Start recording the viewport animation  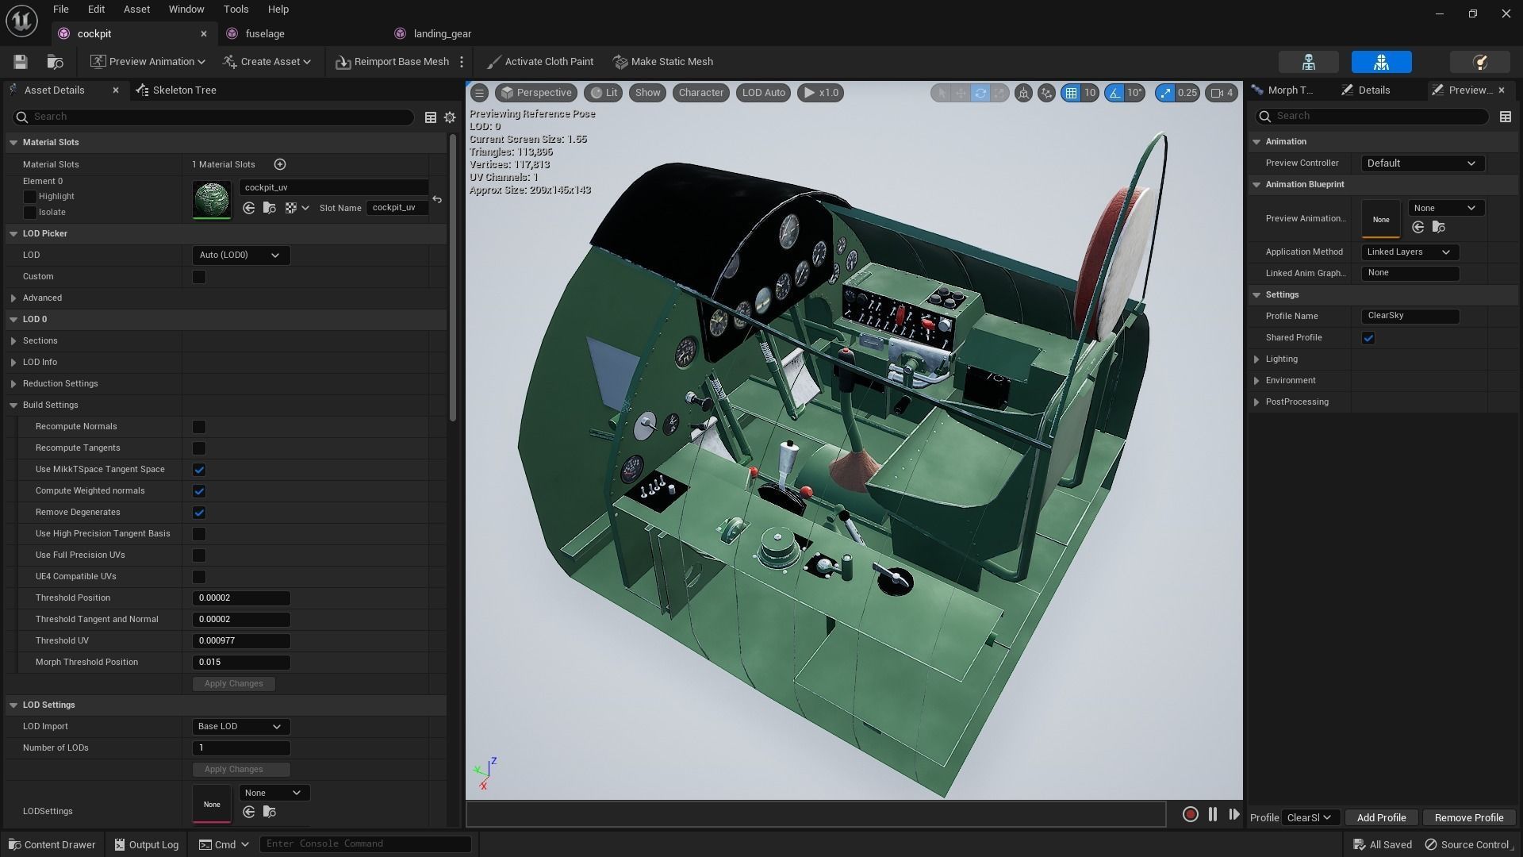1190,814
